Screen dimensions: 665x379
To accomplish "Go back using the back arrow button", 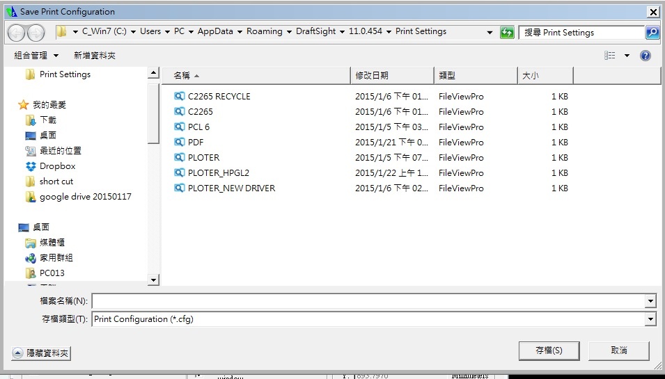I will 16,33.
